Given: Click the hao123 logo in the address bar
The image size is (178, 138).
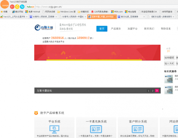Looking at the screenshot, I should 31,7.
